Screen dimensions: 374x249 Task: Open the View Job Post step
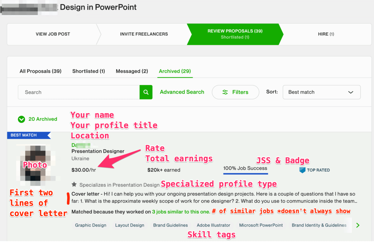53,34
